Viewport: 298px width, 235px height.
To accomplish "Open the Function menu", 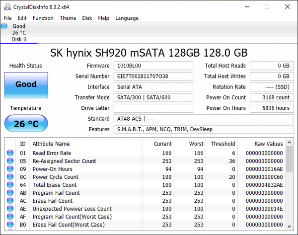I will [43, 18].
